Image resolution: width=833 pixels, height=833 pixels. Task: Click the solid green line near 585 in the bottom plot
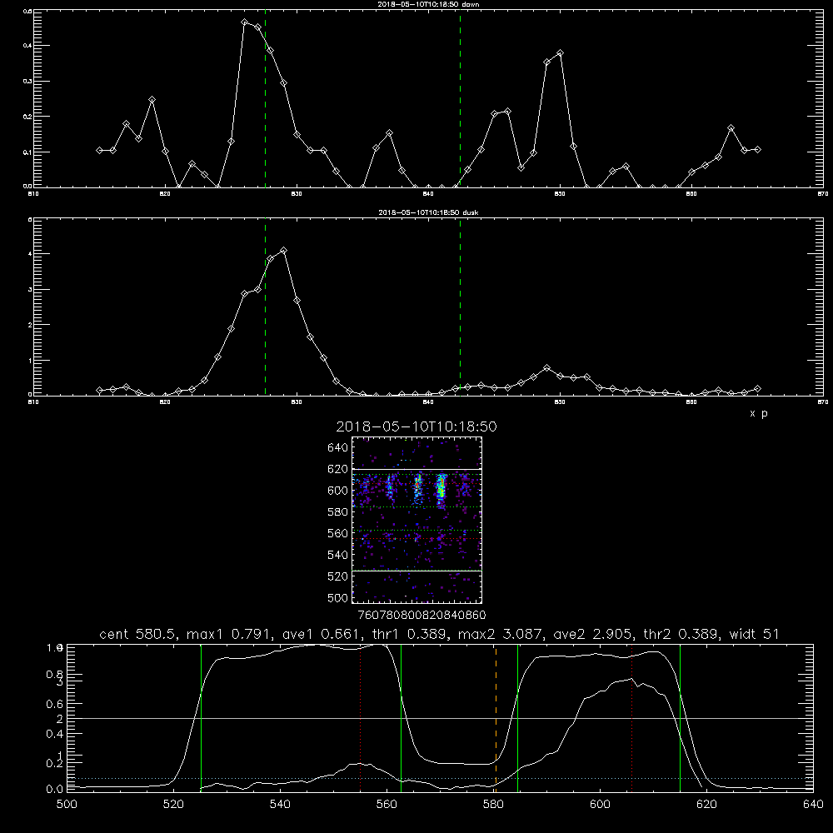(x=517, y=716)
